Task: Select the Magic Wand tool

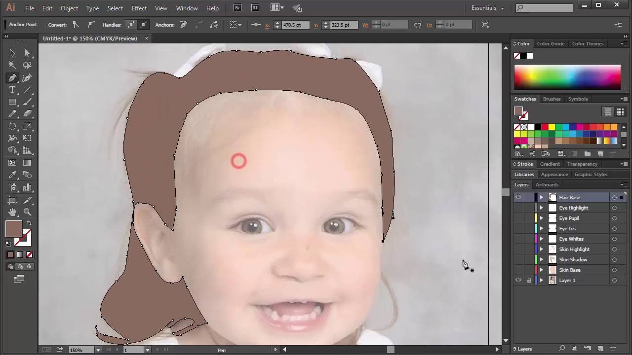Action: [x=12, y=65]
